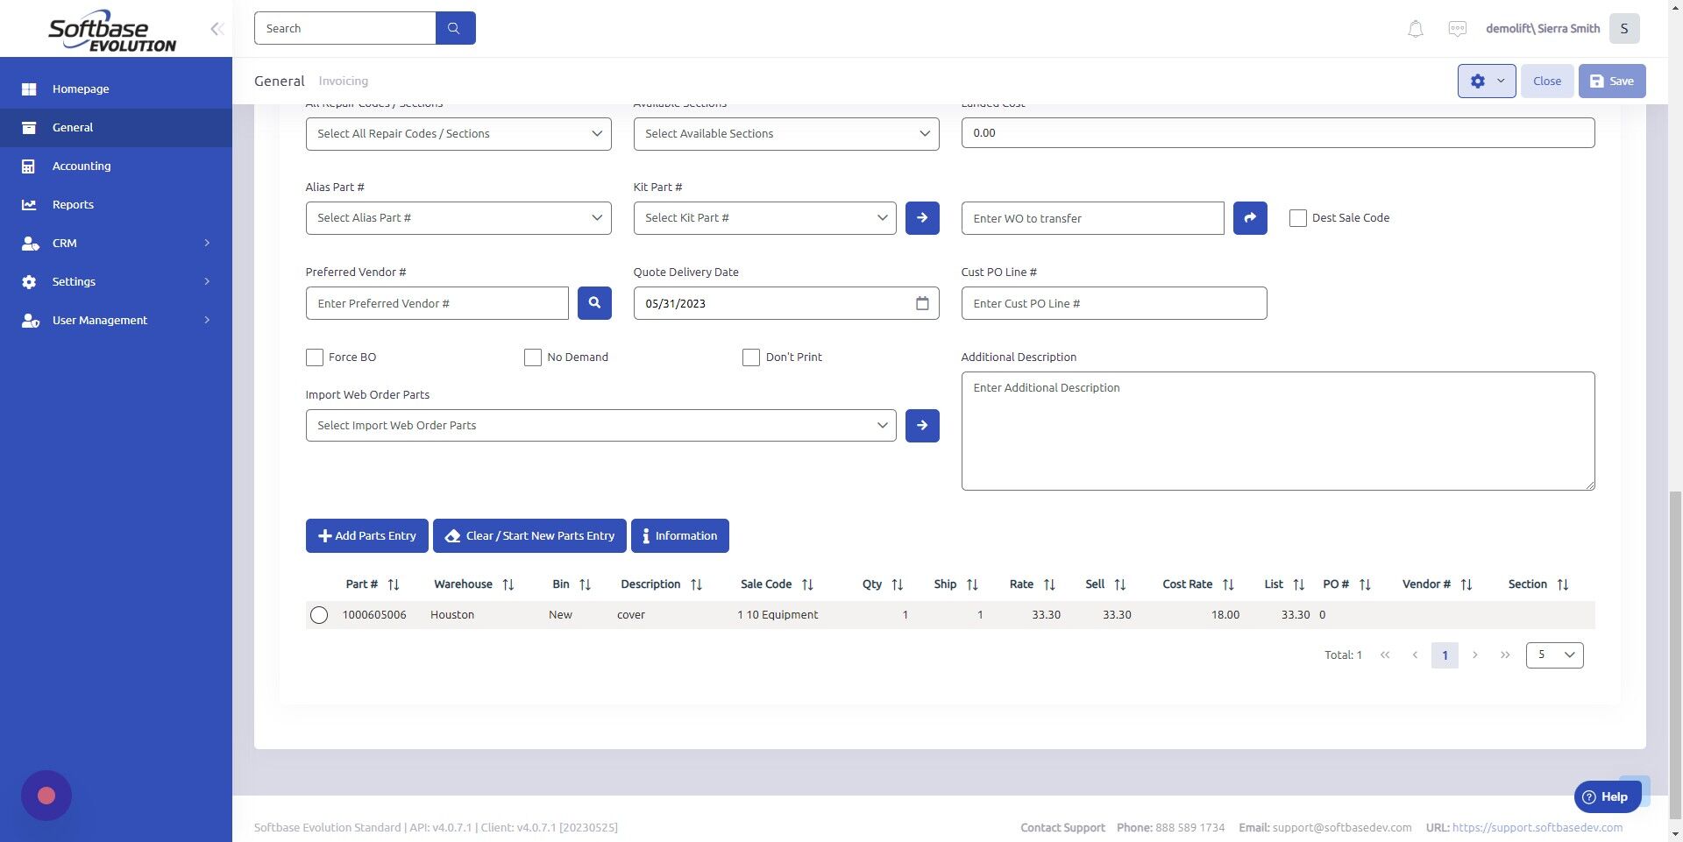Open the Reports section in the sidebar
Screen dimensions: 1683x842
tap(72, 204)
